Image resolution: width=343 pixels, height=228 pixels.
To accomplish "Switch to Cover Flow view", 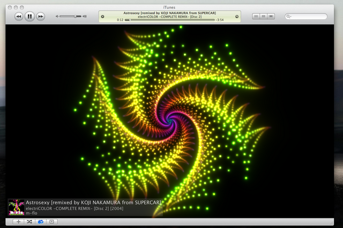I will [271, 17].
